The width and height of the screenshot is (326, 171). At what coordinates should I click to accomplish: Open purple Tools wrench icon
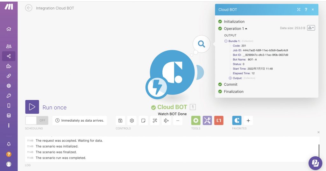click(207, 120)
